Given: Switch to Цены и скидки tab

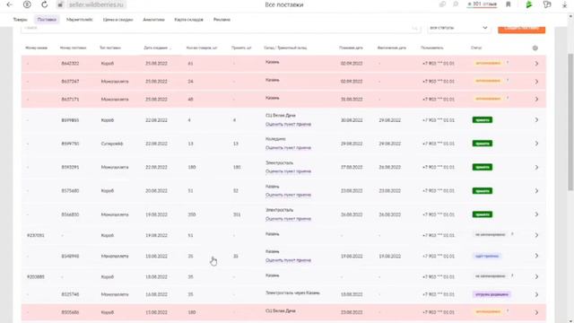Looking at the screenshot, I should 117,20.
